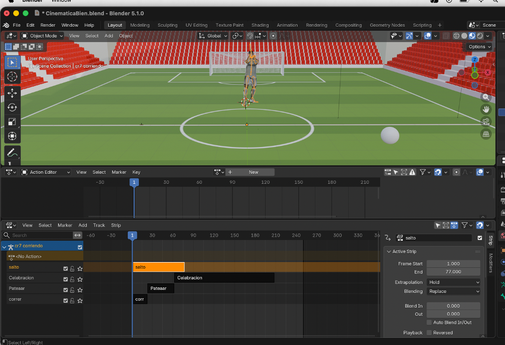Switch to the Animation workspace tab
The image size is (505, 345).
pos(287,25)
